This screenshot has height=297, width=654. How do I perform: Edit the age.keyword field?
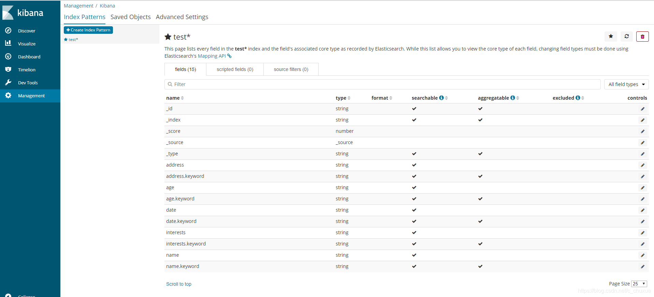pos(643,199)
